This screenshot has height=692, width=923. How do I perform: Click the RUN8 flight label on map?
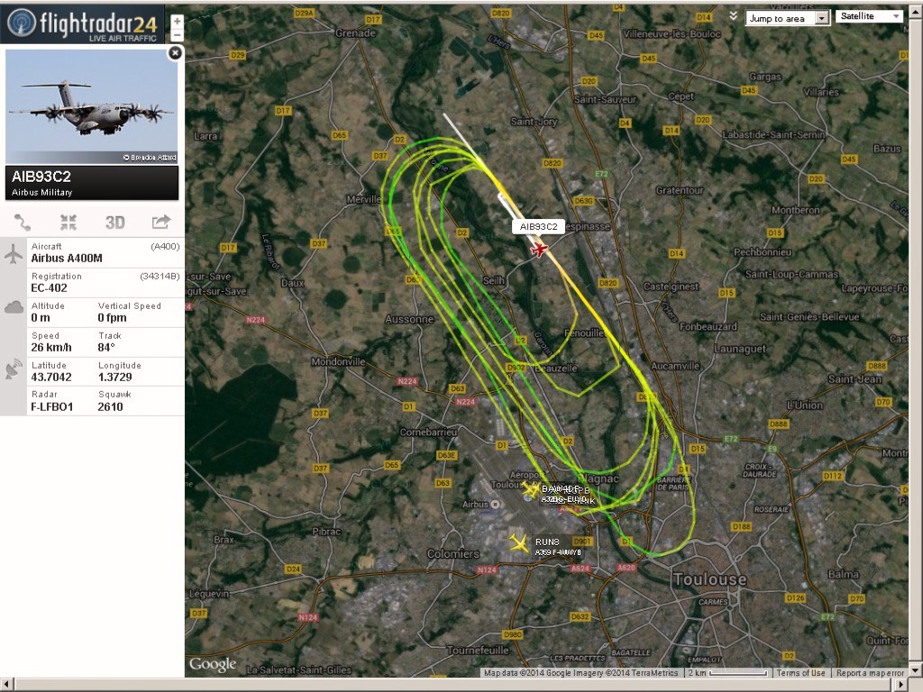point(547,542)
